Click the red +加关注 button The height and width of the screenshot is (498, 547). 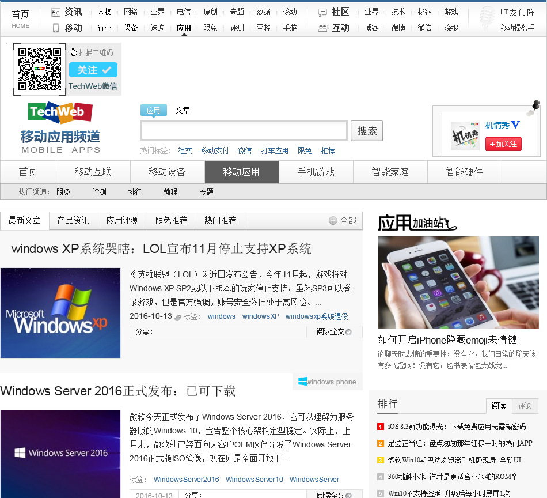(503, 144)
